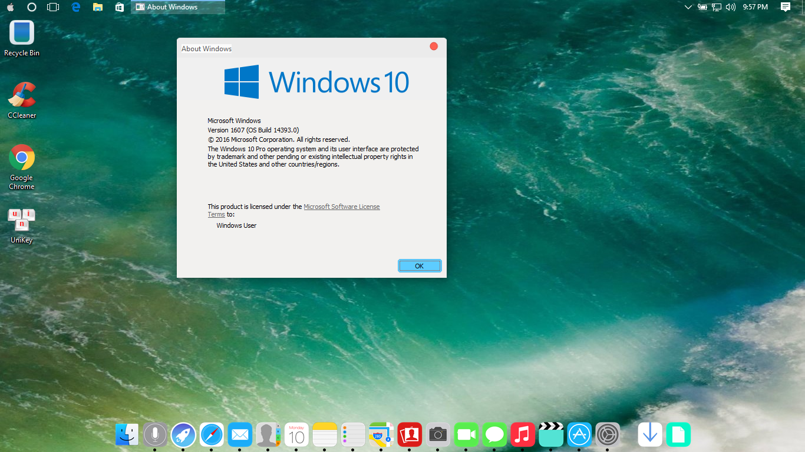805x452 pixels.
Task: Open Cortana circle in the taskbar
Action: pos(32,7)
